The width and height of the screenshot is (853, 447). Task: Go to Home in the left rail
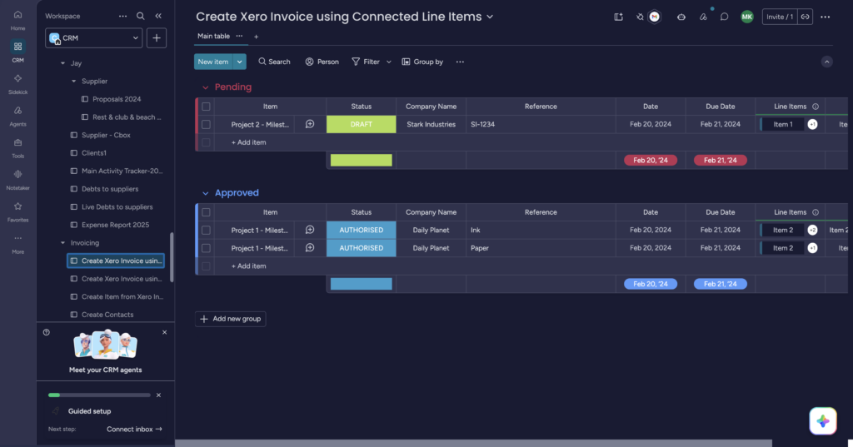tap(18, 20)
